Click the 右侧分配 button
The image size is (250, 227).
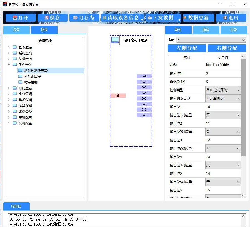click(227, 48)
